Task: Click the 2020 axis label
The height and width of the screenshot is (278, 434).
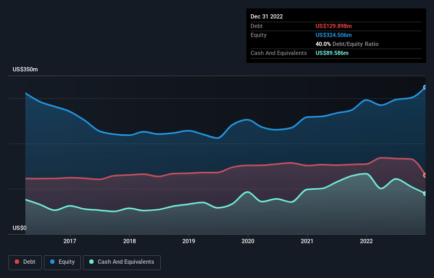Action: (x=248, y=241)
